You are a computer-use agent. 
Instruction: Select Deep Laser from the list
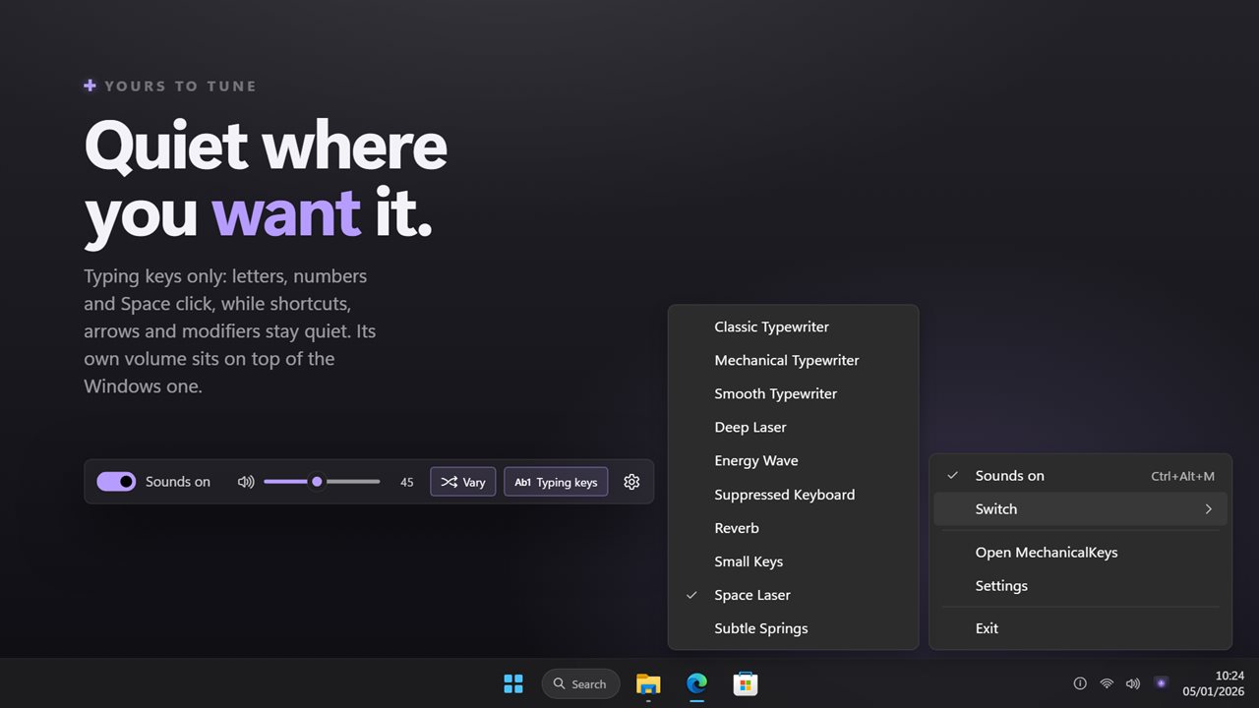[x=793, y=428]
